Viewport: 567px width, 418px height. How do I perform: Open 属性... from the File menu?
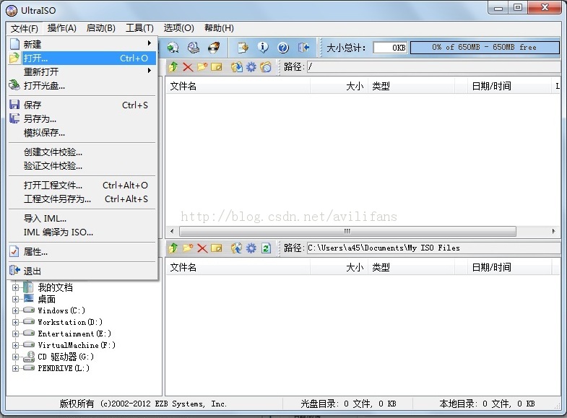82,252
